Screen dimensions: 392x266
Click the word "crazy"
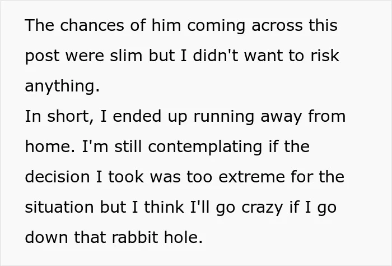(x=262, y=208)
